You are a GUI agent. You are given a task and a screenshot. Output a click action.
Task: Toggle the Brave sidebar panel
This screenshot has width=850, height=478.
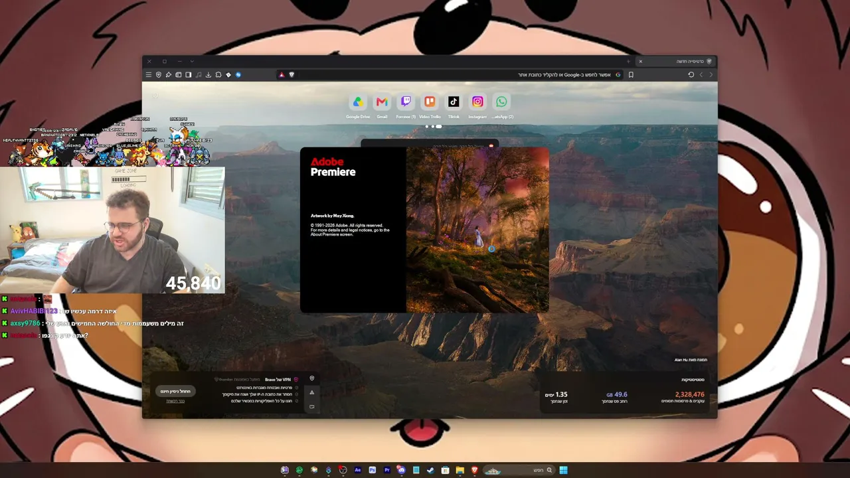coord(189,75)
